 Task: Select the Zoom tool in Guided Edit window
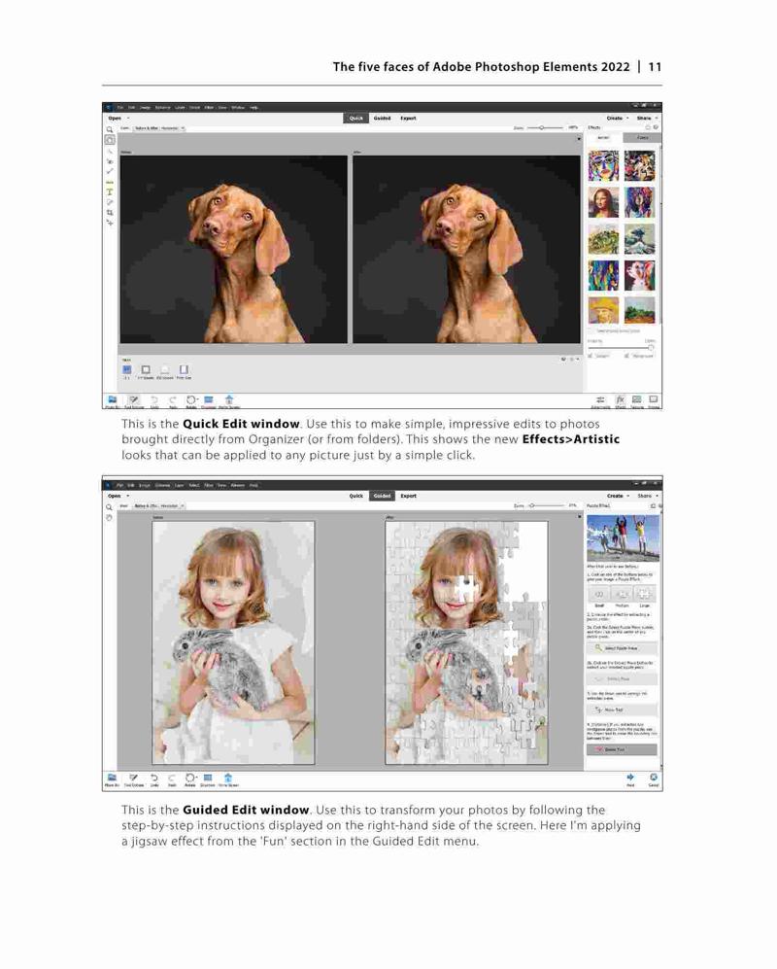[110, 507]
